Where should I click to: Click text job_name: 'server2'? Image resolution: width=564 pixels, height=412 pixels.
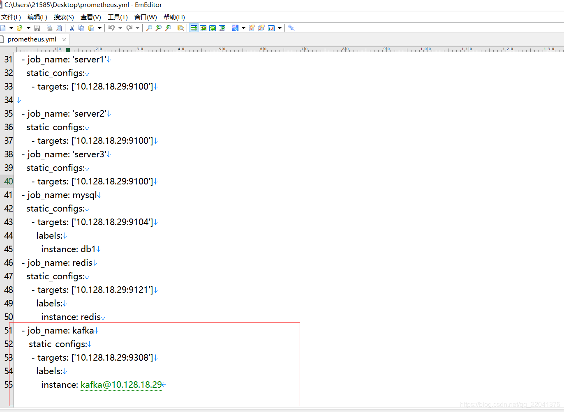(x=67, y=113)
